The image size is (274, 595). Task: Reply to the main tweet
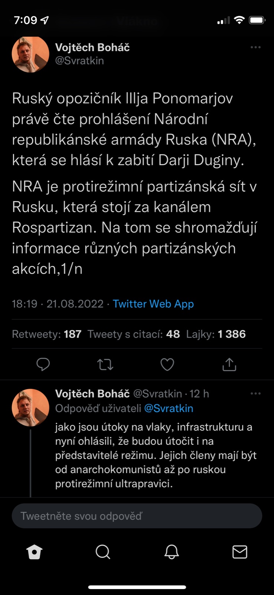43,364
